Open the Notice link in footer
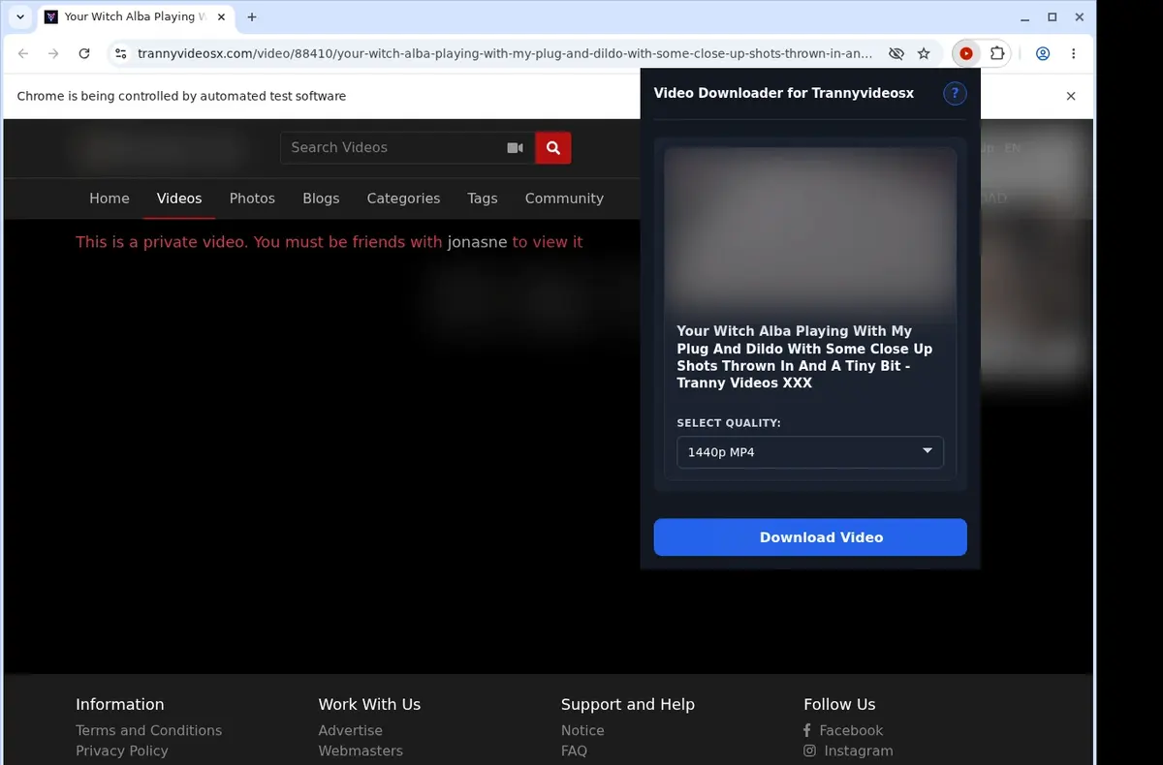The image size is (1163, 765). (582, 730)
